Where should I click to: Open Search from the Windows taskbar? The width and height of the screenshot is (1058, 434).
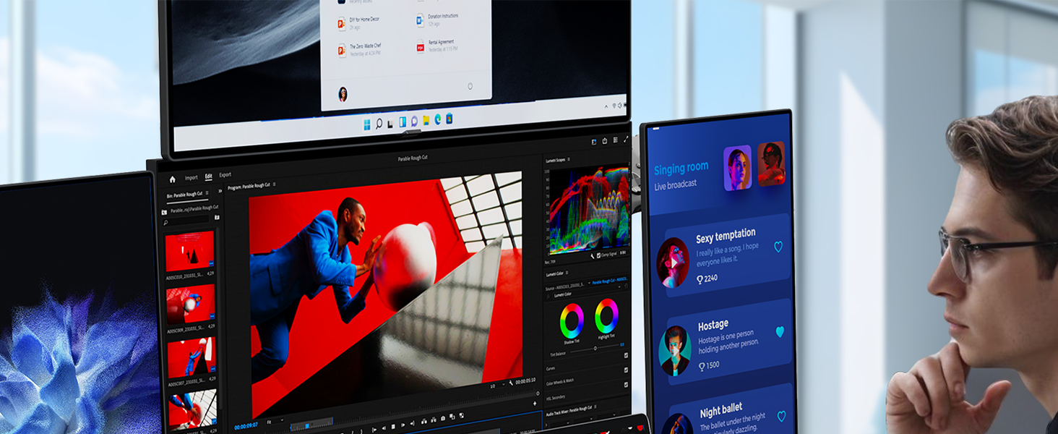tap(379, 124)
